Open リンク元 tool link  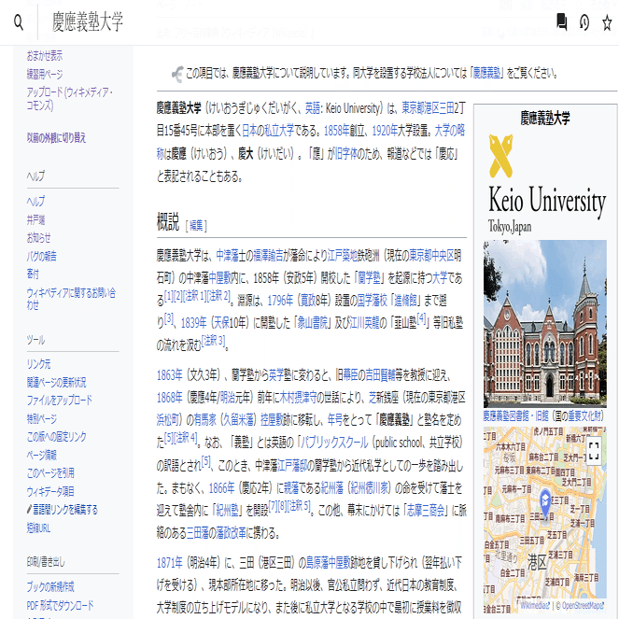click(38, 363)
